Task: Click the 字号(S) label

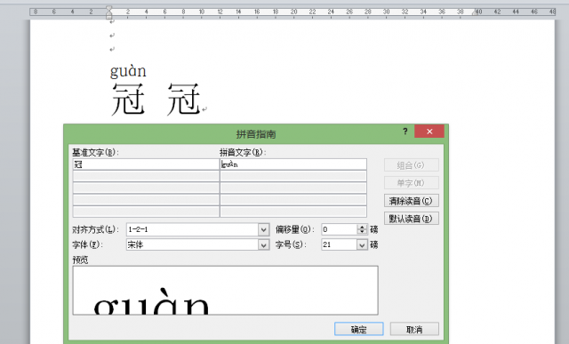Action: pos(291,245)
